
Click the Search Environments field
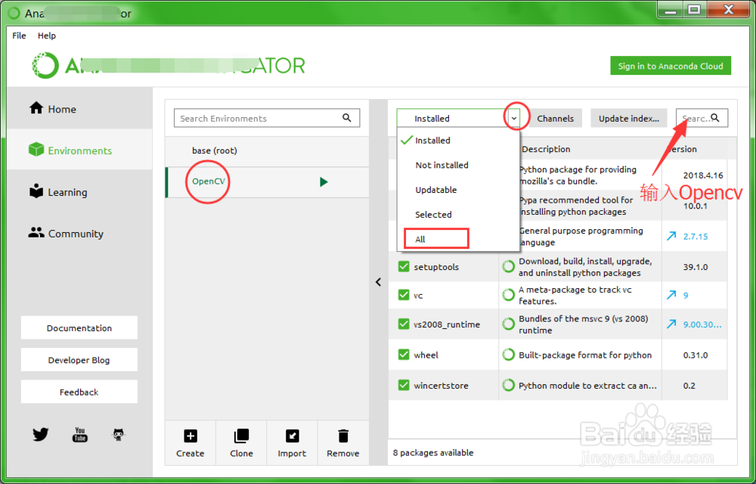click(267, 118)
